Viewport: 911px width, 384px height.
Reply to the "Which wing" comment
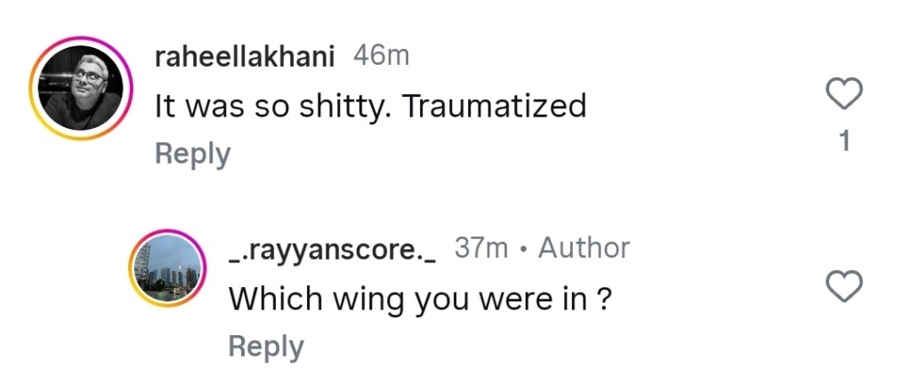(266, 347)
